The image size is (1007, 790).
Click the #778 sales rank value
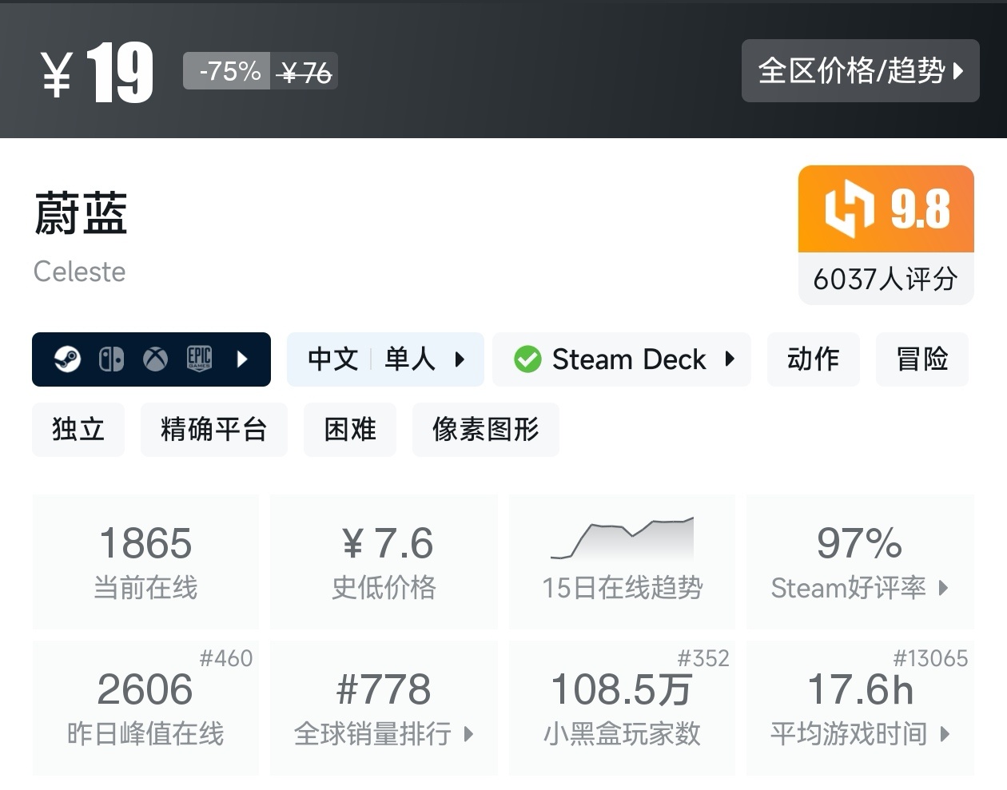[384, 689]
